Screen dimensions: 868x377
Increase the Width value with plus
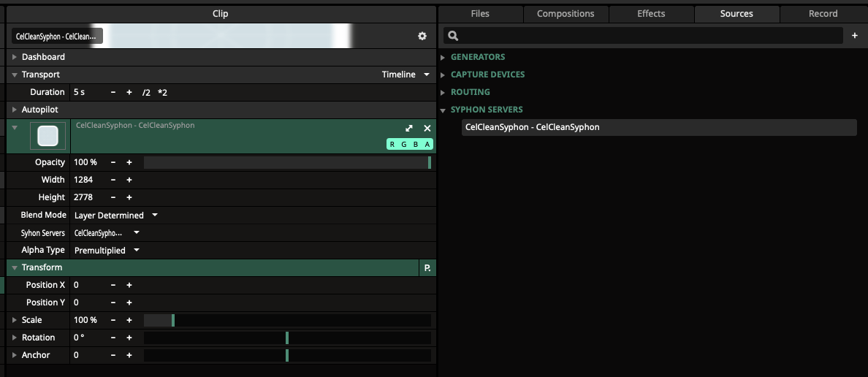click(x=129, y=180)
